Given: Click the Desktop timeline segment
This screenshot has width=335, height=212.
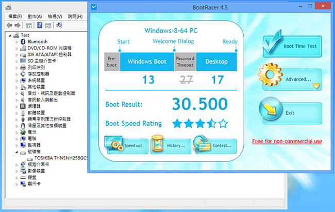Looking at the screenshot, I should point(216,61).
